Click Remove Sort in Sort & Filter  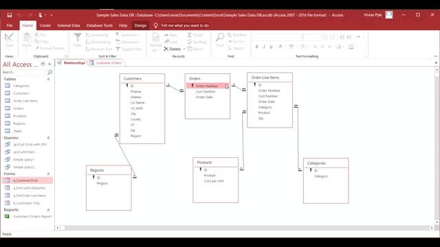pyautogui.click(x=99, y=49)
